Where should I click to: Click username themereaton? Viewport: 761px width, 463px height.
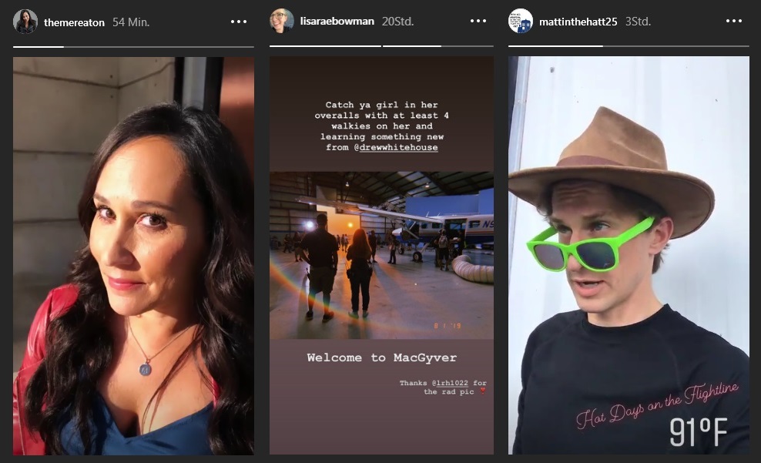[74, 22]
